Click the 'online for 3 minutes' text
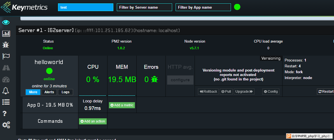 (49, 86)
